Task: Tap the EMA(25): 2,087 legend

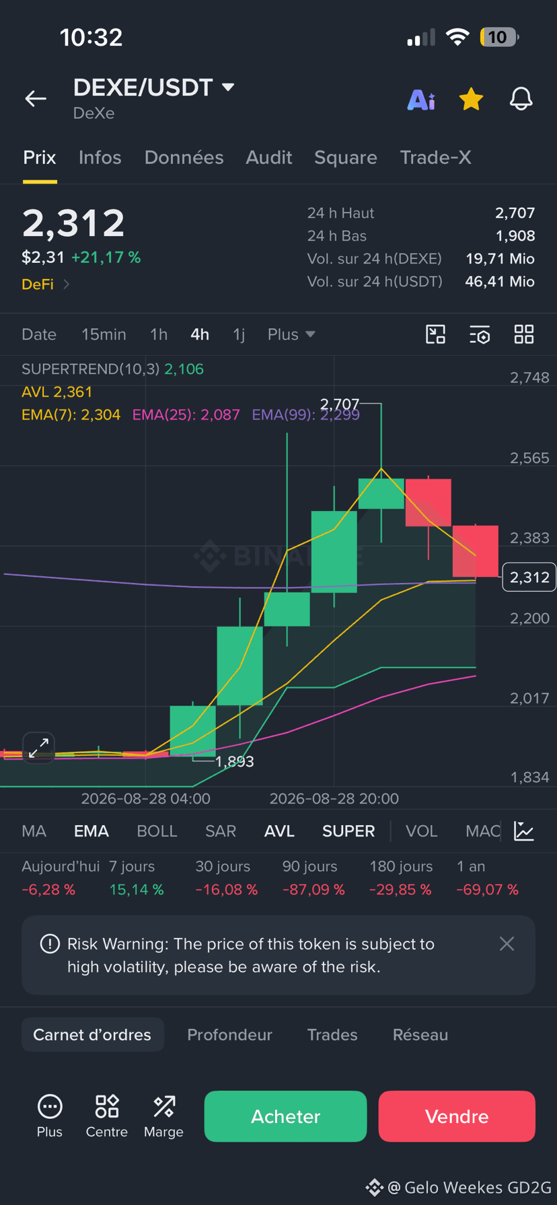Action: coord(186,415)
